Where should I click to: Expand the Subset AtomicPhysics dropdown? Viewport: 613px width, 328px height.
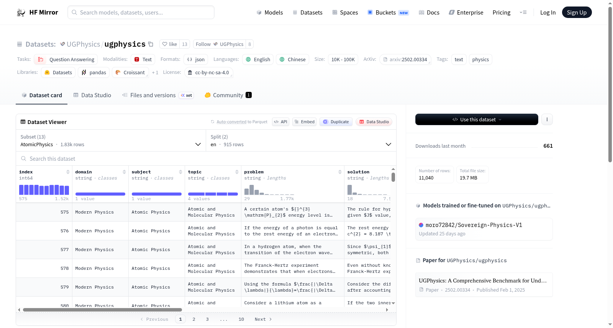click(x=111, y=141)
